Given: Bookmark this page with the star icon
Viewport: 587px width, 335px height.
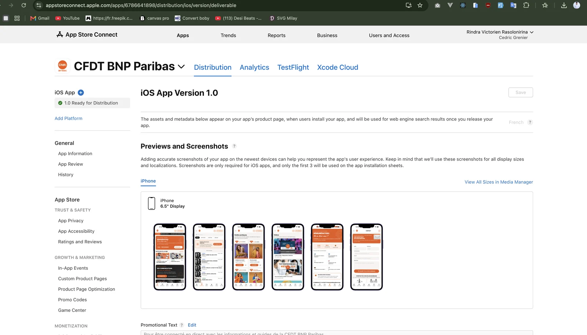Looking at the screenshot, I should (420, 5).
